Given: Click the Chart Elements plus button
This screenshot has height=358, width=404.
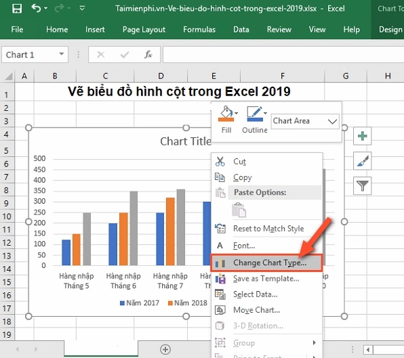Looking at the screenshot, I should (x=362, y=136).
